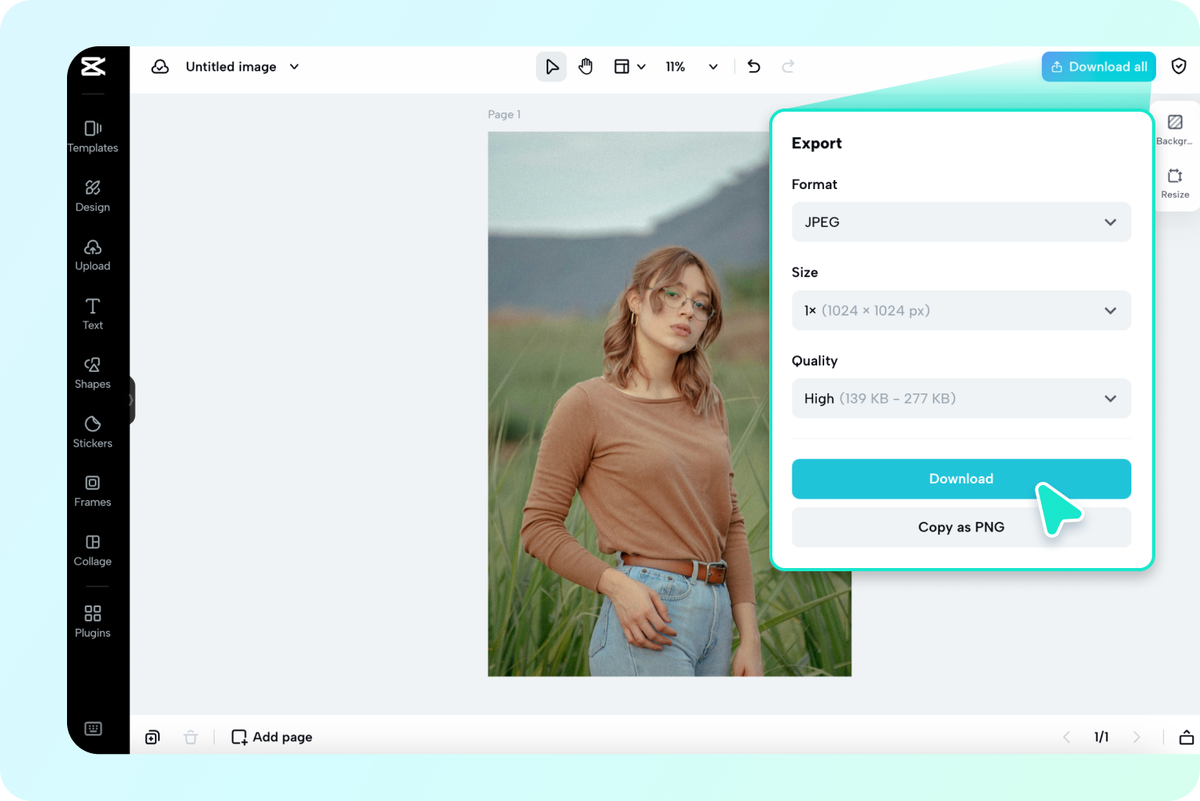Open the Design panel
The width and height of the screenshot is (1200, 801).
93,195
